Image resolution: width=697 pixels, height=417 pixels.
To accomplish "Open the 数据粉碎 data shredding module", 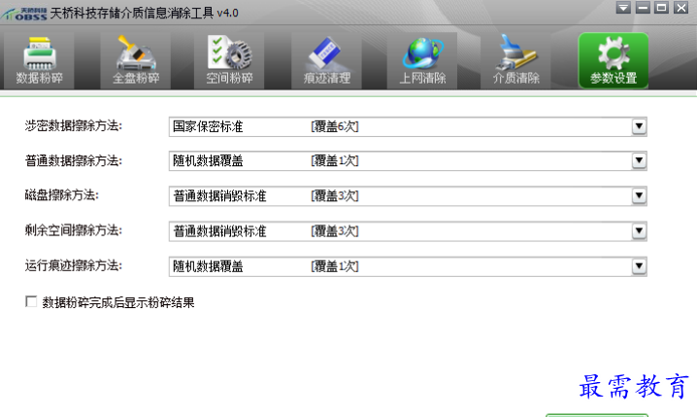I will tap(39, 60).
